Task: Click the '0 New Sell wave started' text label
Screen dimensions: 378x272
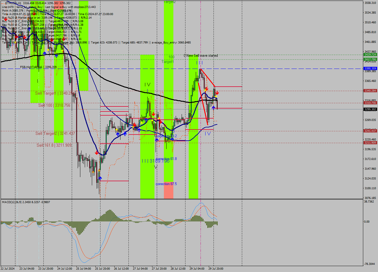Action: click(x=201, y=55)
